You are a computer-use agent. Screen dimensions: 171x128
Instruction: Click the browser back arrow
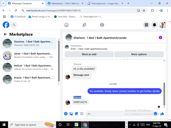tap(4, 11)
